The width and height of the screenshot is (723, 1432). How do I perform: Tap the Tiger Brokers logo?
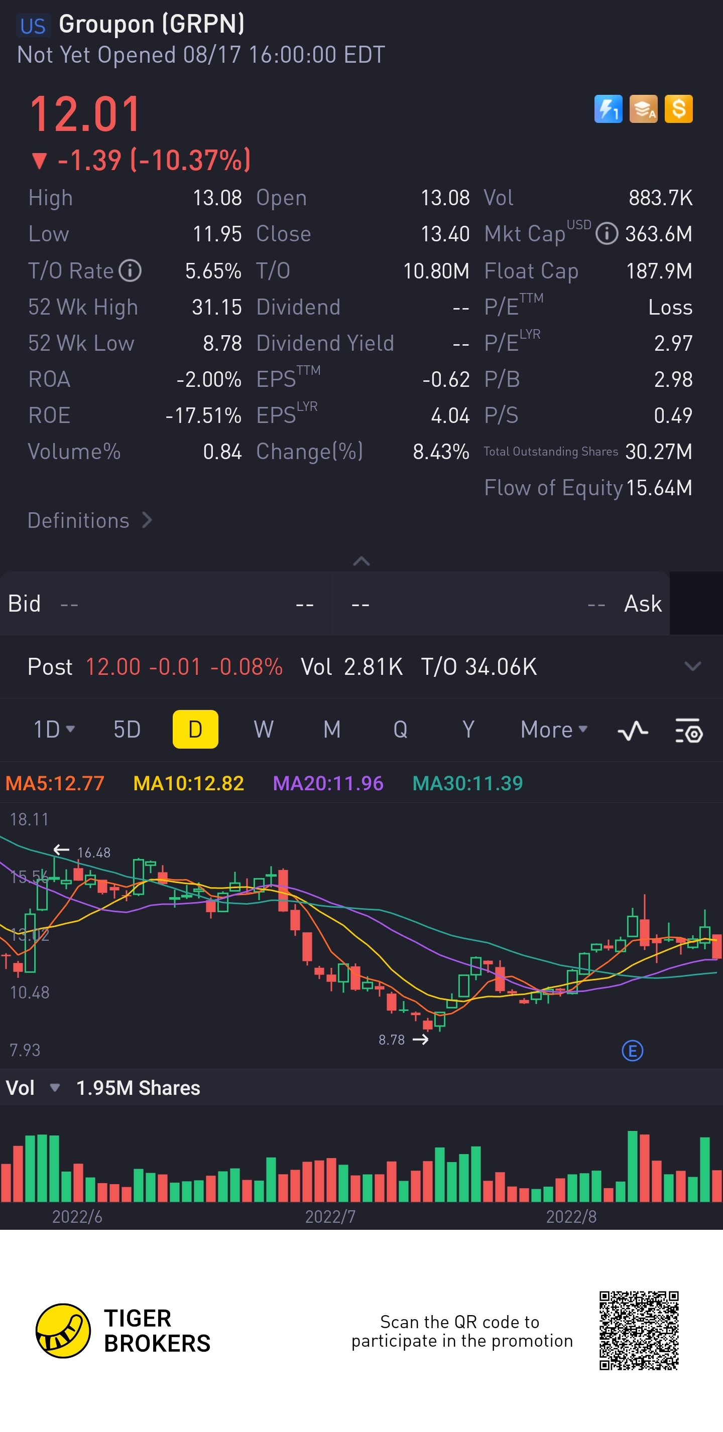point(123,1331)
